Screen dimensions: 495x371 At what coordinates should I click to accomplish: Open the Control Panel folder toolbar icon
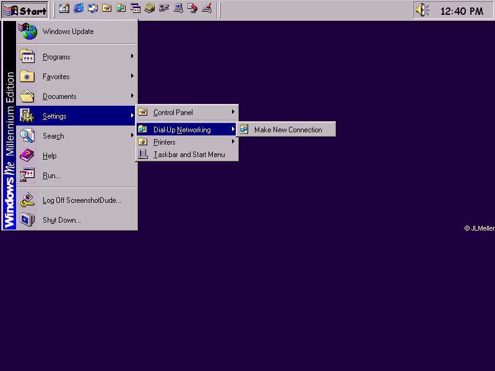coord(107,9)
